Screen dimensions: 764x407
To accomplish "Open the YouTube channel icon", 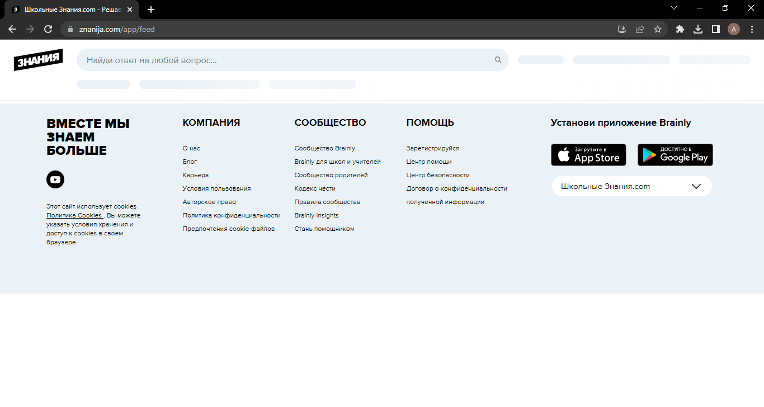I will (x=55, y=179).
